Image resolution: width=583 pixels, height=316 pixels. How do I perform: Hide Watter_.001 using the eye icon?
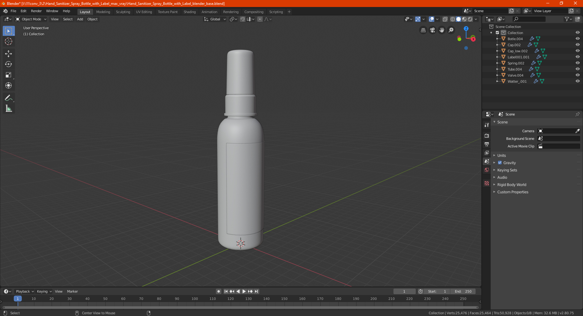coord(578,81)
